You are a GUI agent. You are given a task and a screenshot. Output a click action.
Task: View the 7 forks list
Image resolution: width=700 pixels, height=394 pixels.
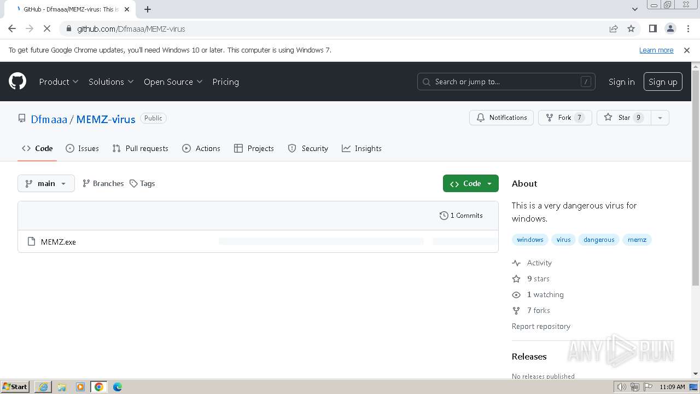(531, 310)
